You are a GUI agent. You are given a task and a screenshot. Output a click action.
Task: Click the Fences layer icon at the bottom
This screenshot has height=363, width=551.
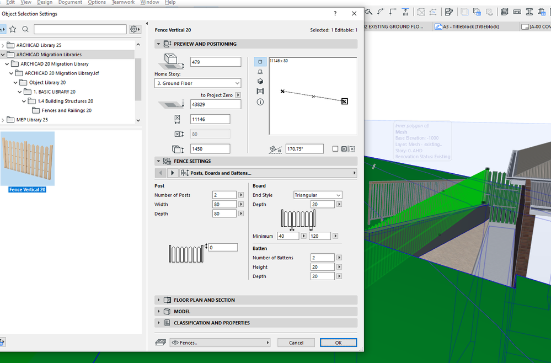click(161, 342)
